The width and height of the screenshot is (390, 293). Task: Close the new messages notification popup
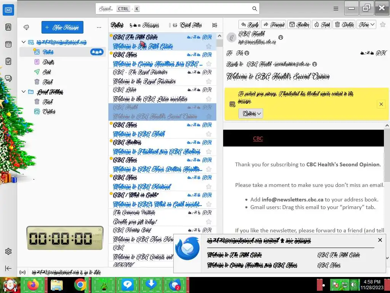click(380, 240)
